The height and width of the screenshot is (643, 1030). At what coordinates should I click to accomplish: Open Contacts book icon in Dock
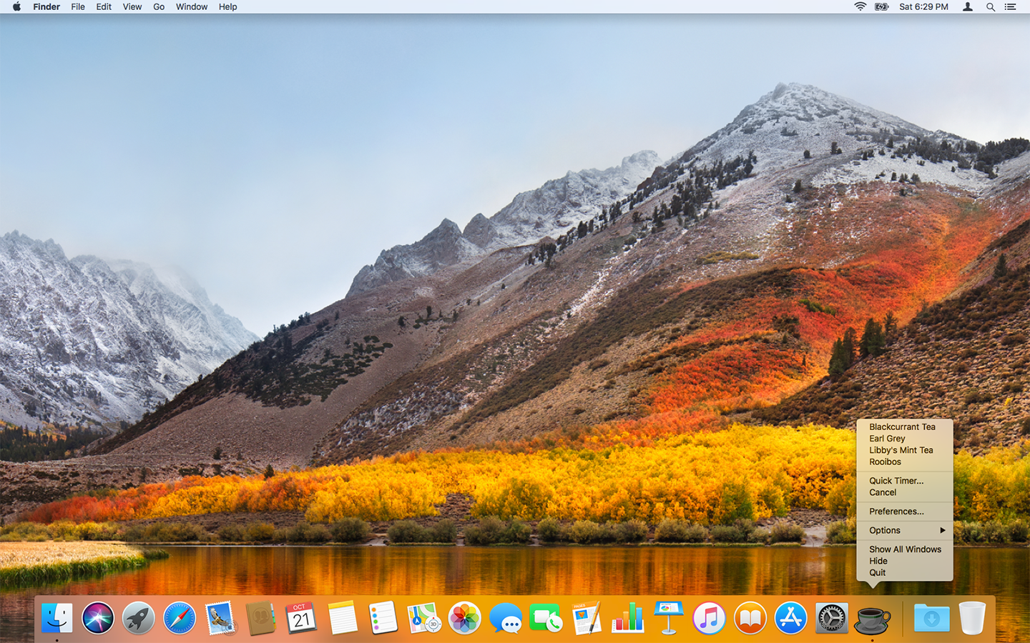click(x=260, y=618)
